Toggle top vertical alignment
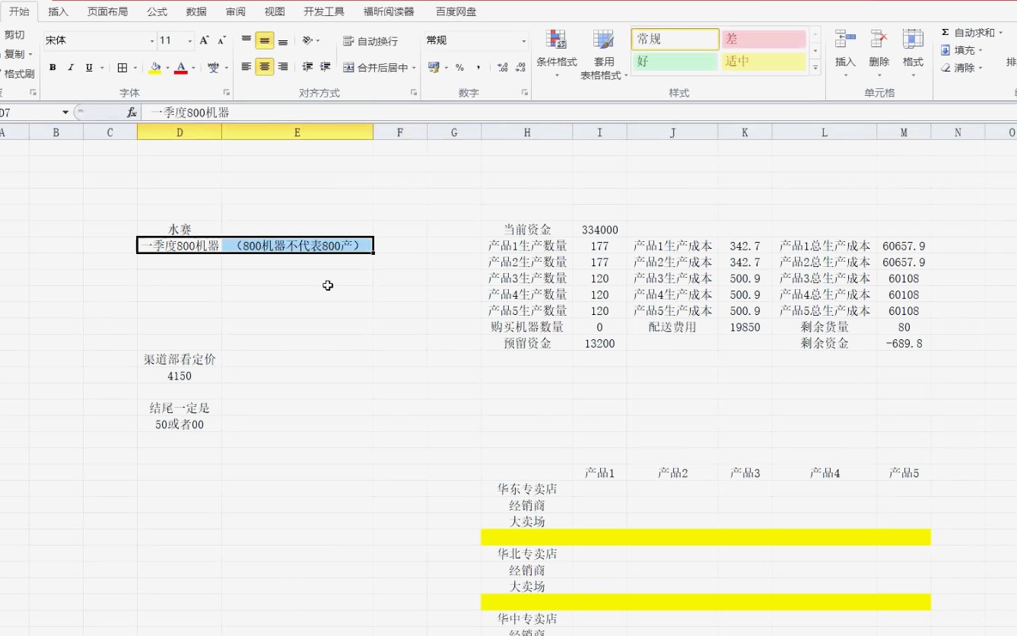The width and height of the screenshot is (1017, 636). pyautogui.click(x=246, y=40)
